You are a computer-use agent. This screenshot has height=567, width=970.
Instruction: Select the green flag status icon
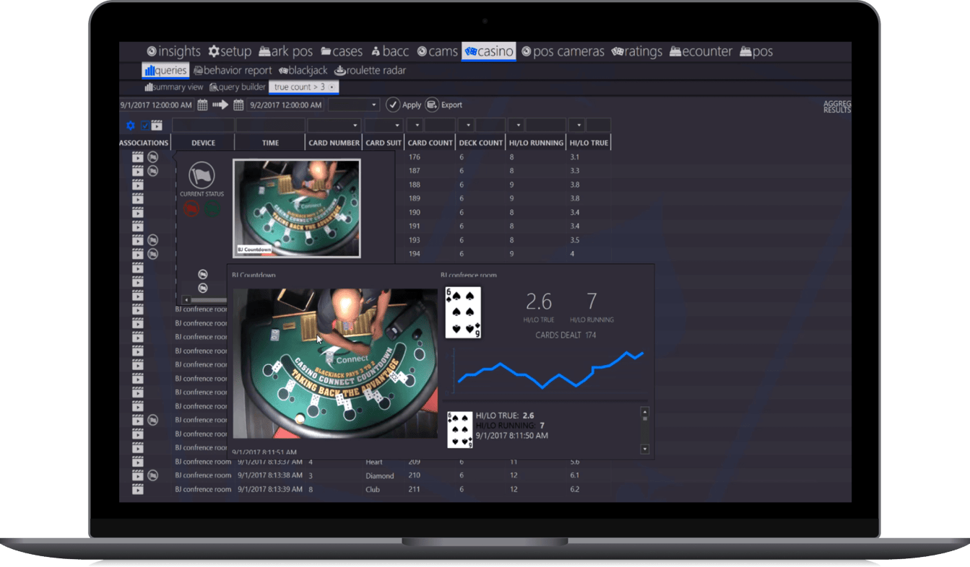point(212,209)
